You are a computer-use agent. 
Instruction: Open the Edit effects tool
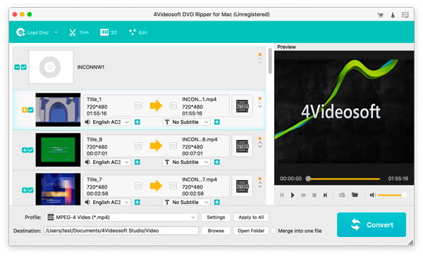pyautogui.click(x=138, y=32)
